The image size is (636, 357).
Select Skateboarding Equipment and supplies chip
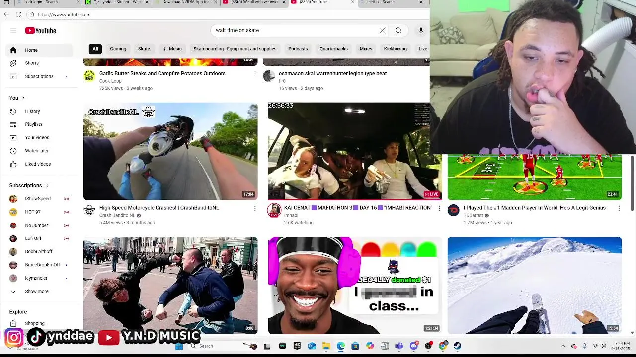235,49
